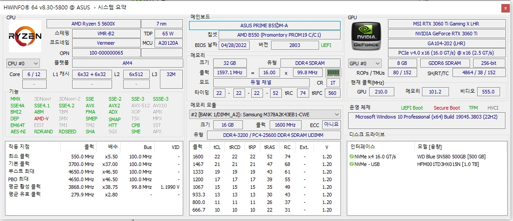Viewport: 513px width, 221px height.
Task: Open the CPU #0 selector dropdown
Action: point(23,63)
